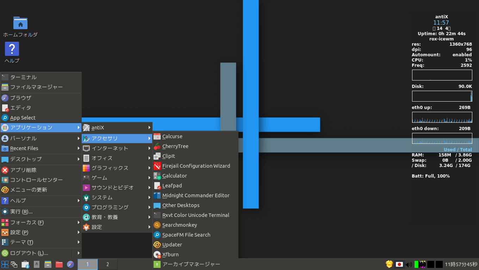Image resolution: width=479 pixels, height=270 pixels.
Task: Click the arrow beside ログアウト (L)
Action: 78,253
